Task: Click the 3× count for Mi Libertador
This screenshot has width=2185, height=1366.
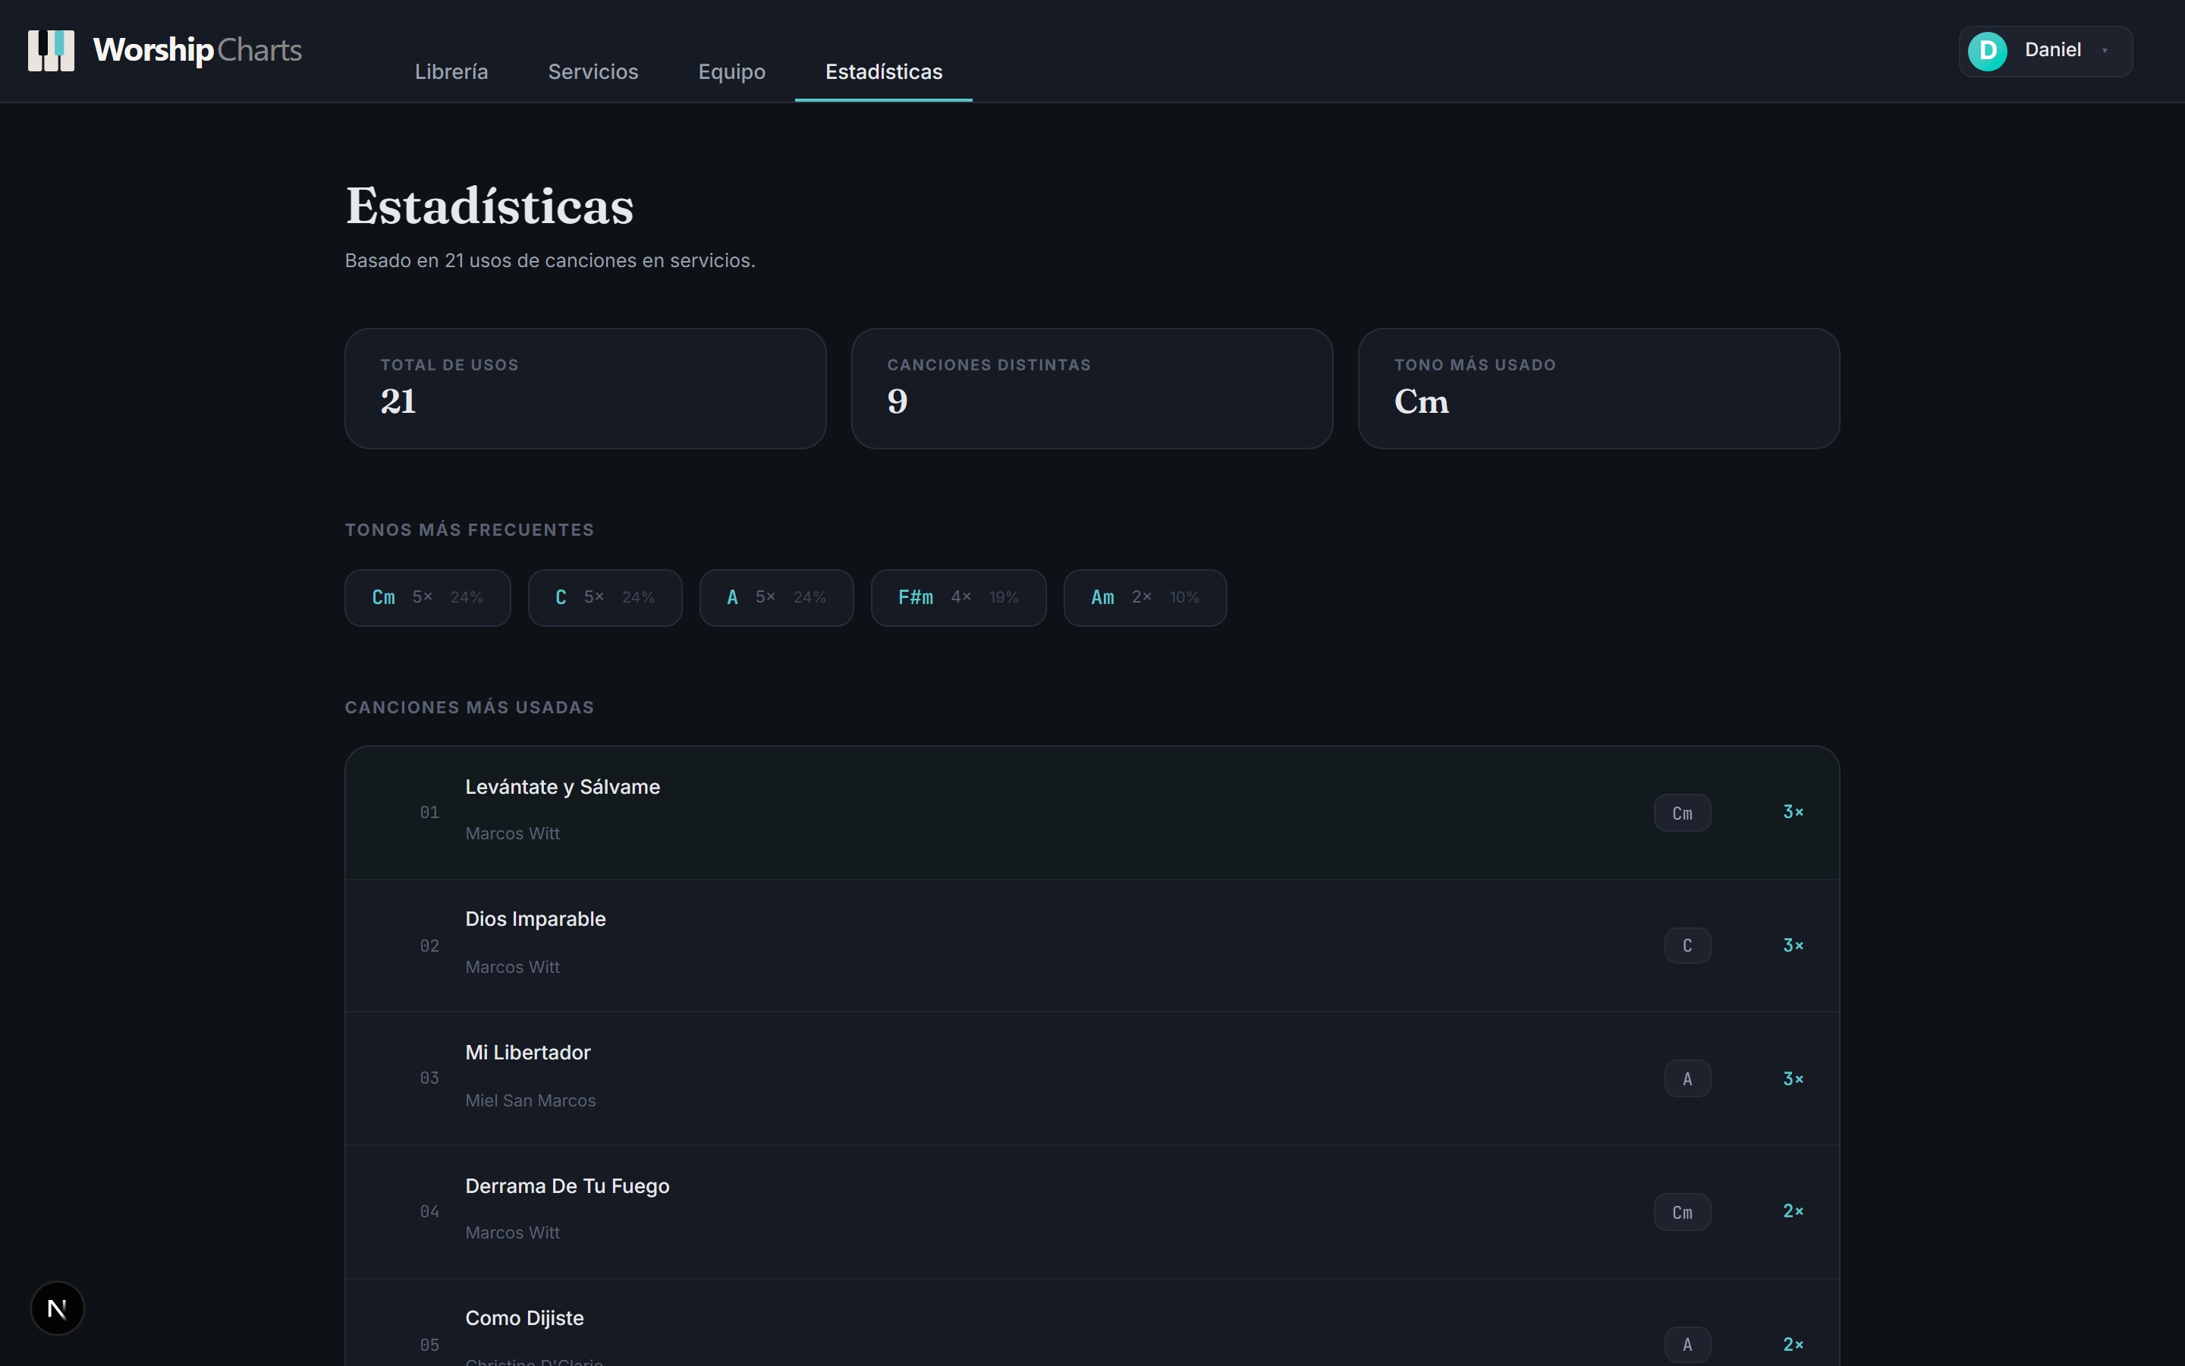Action: point(1794,1078)
